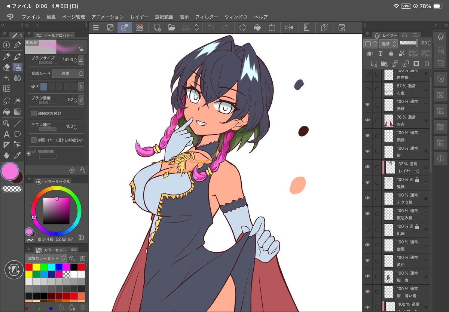
Task: Click the 赤布 layer thumbnail
Action: point(389,120)
